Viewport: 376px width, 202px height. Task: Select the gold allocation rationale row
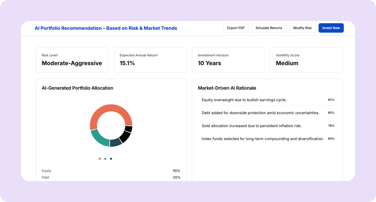(267, 126)
